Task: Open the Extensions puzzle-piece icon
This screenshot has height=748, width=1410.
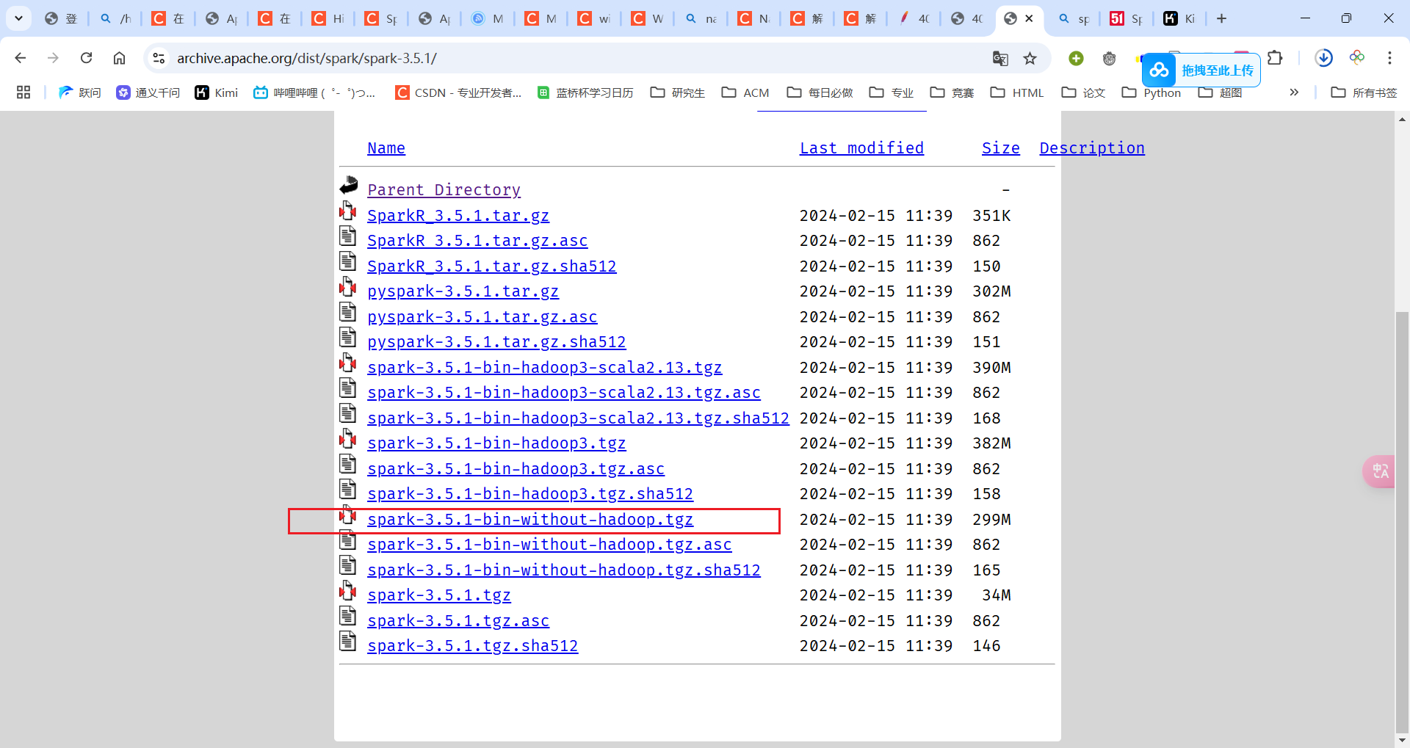Action: (1276, 57)
